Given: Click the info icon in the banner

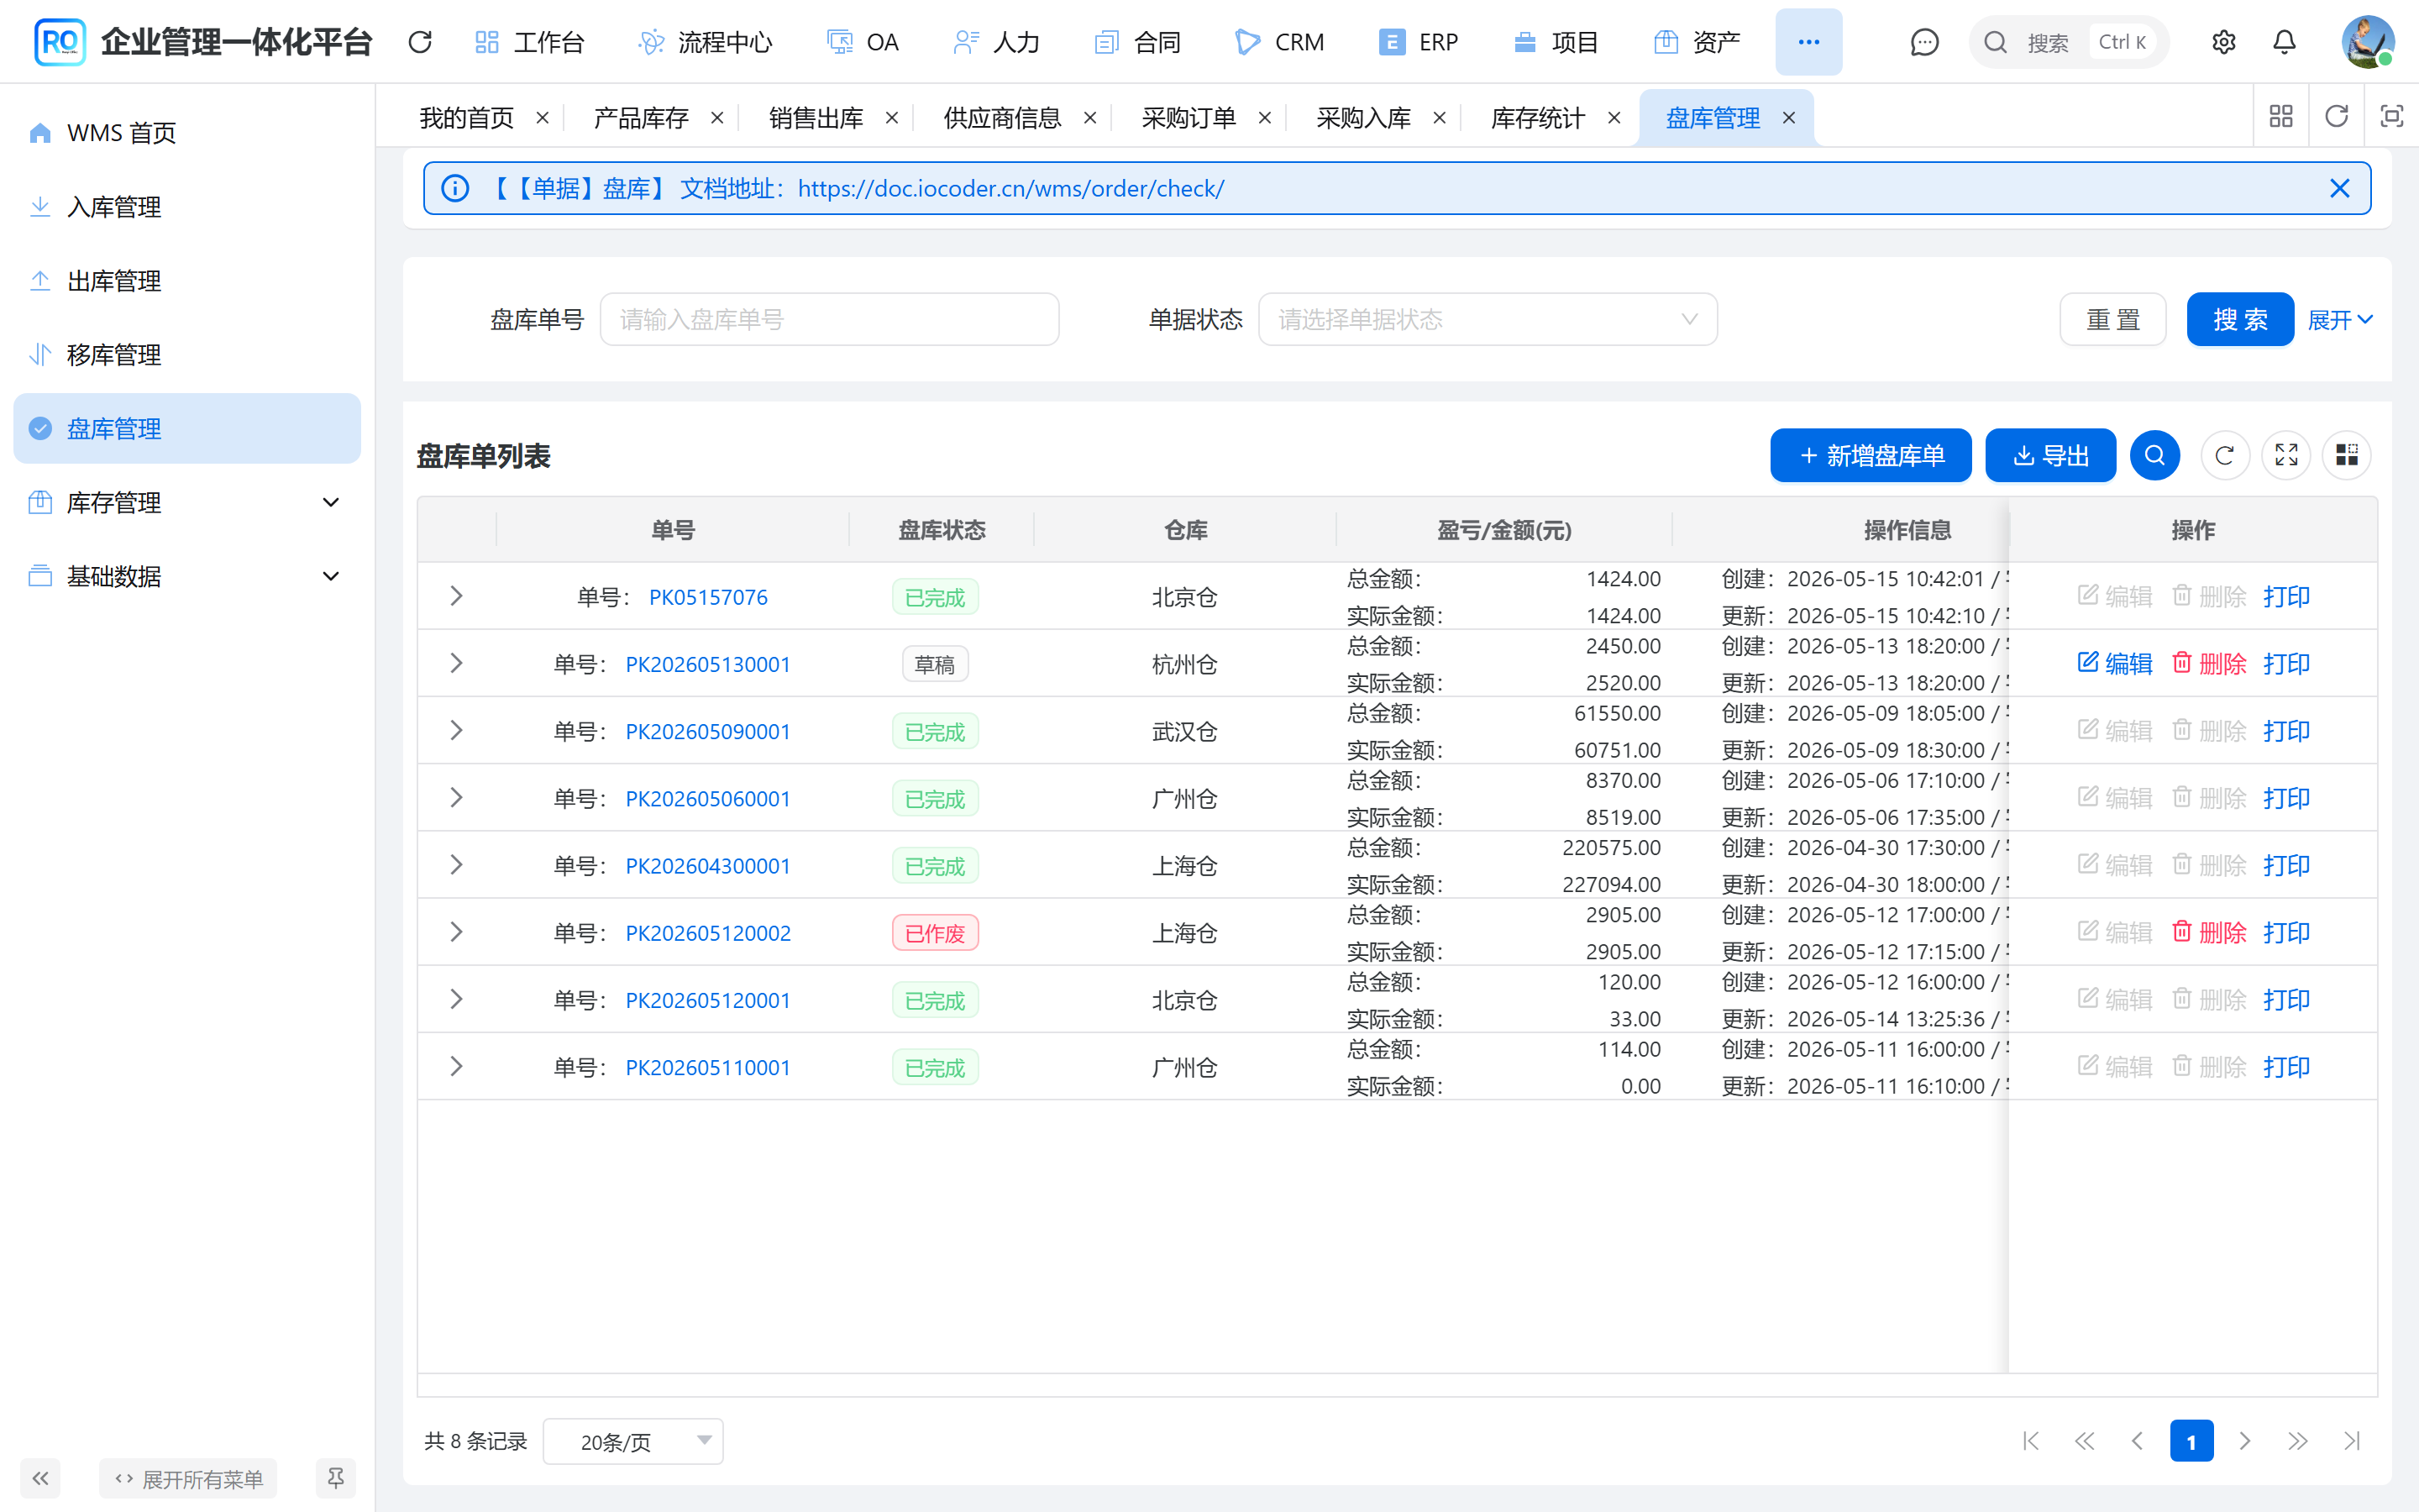Looking at the screenshot, I should (x=454, y=188).
